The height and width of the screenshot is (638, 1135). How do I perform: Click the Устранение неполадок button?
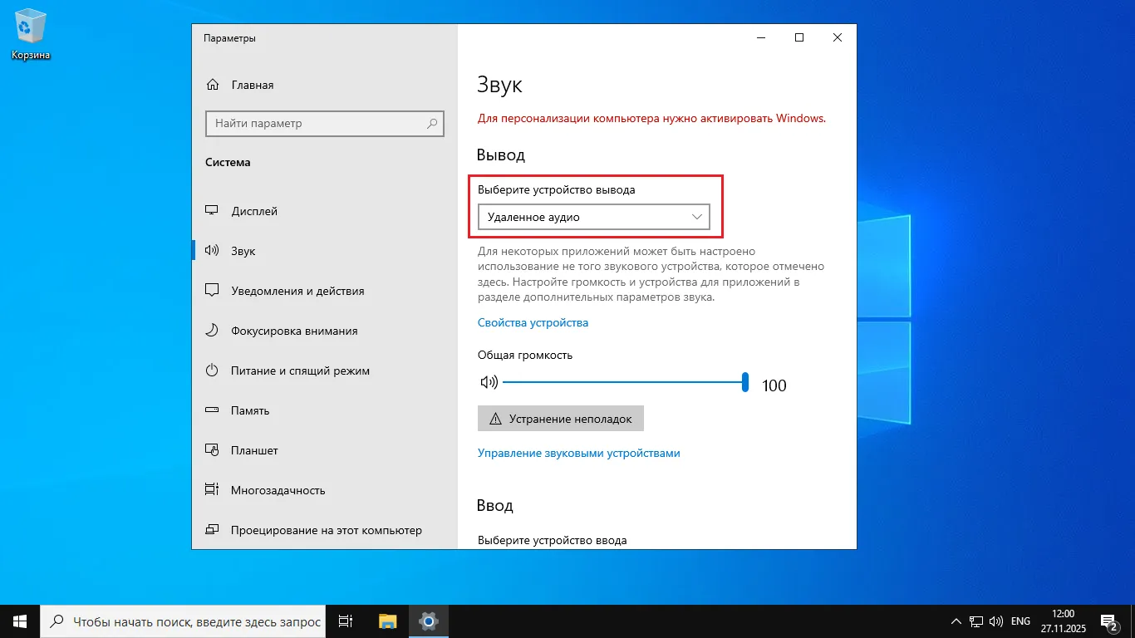click(x=561, y=419)
